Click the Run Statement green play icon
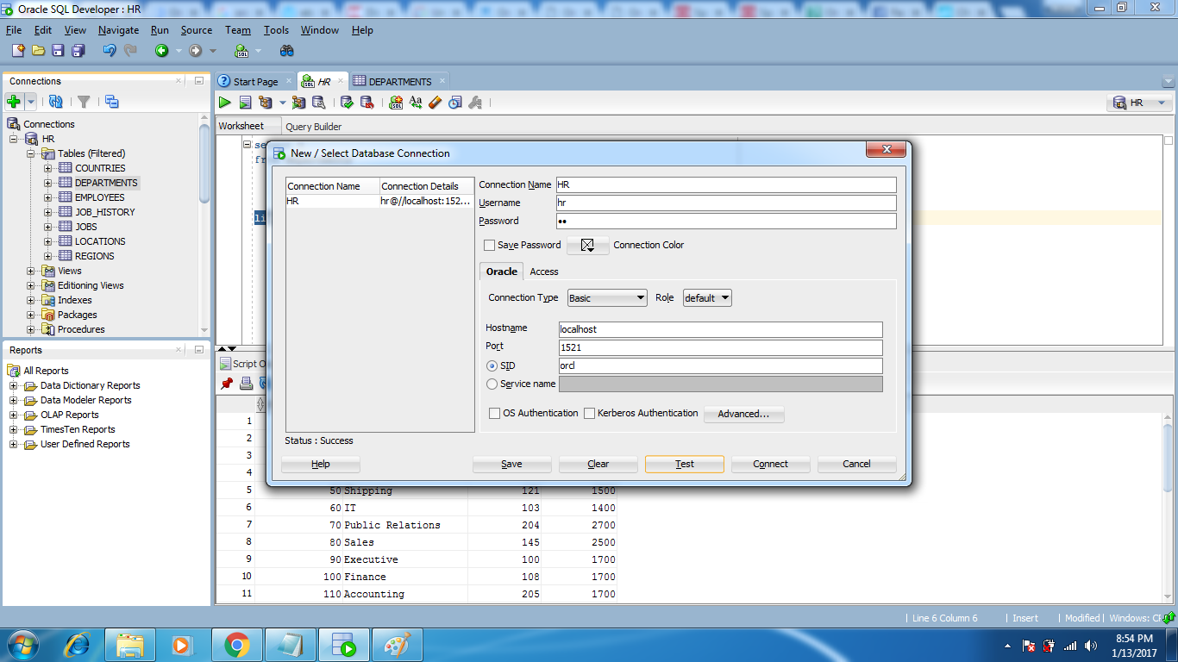The image size is (1178, 662). tap(224, 103)
